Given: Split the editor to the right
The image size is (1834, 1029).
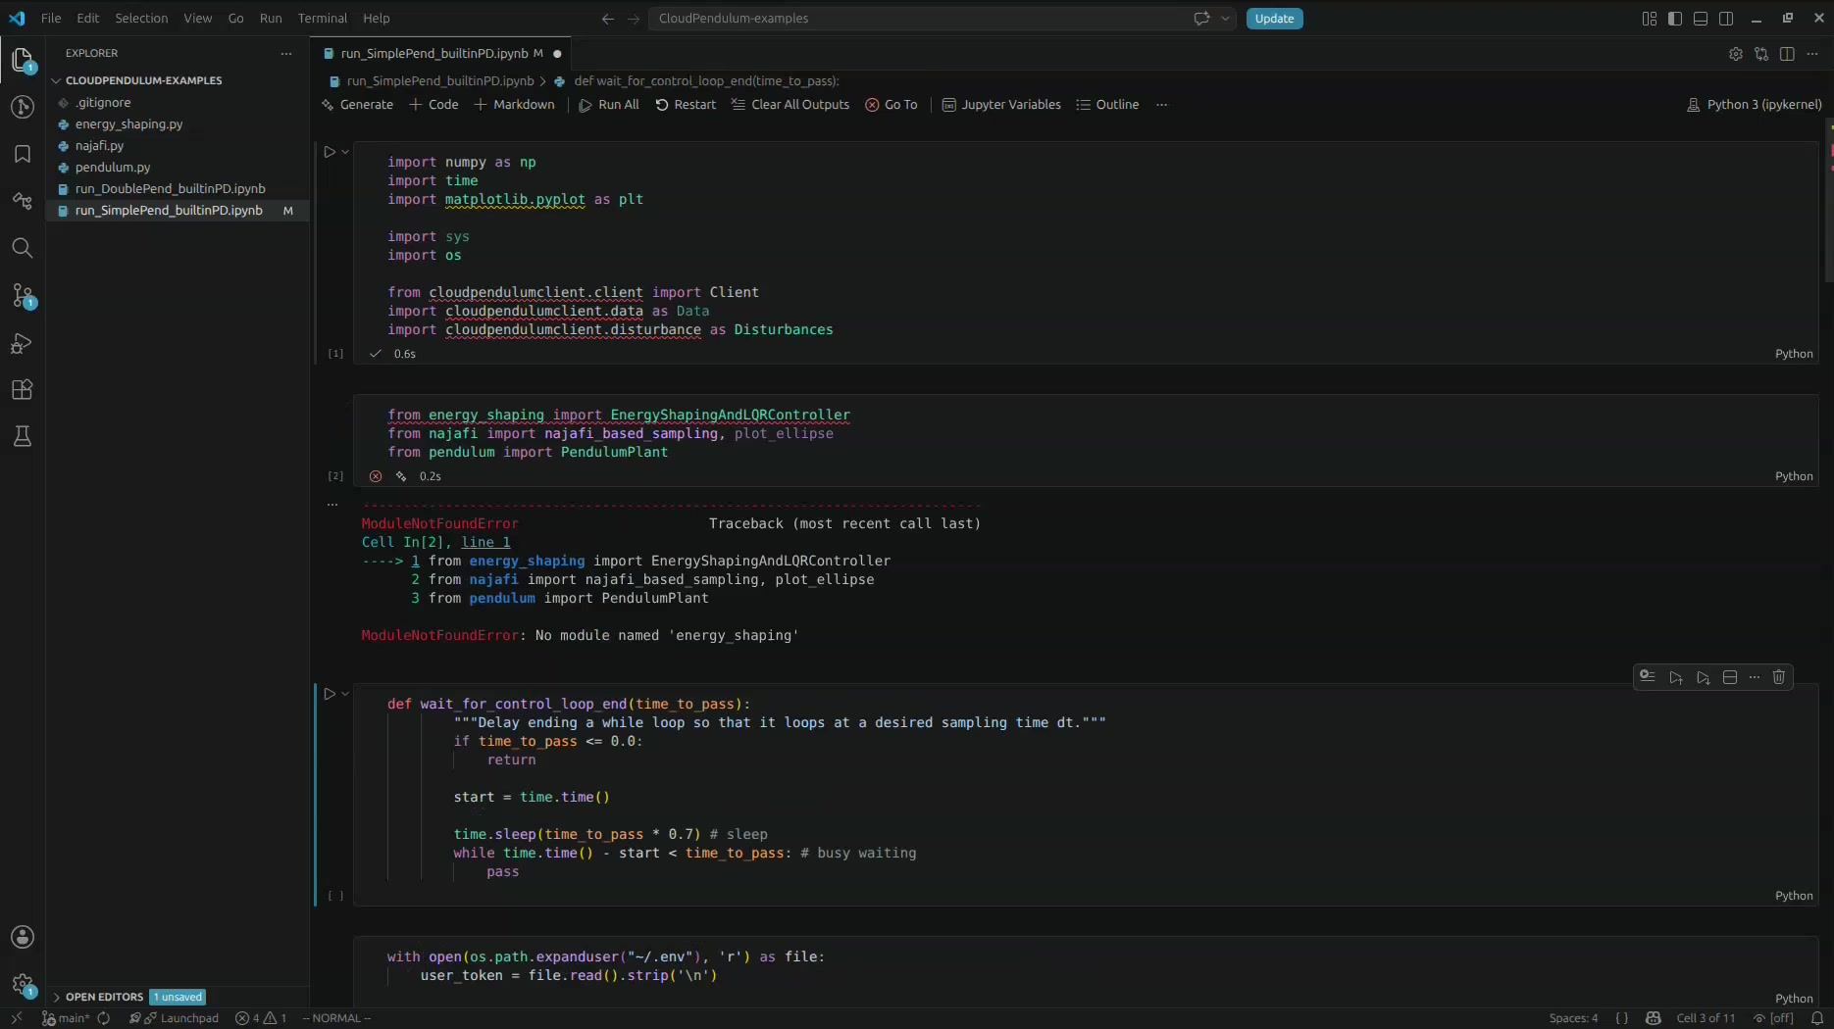Looking at the screenshot, I should coord(1787,54).
